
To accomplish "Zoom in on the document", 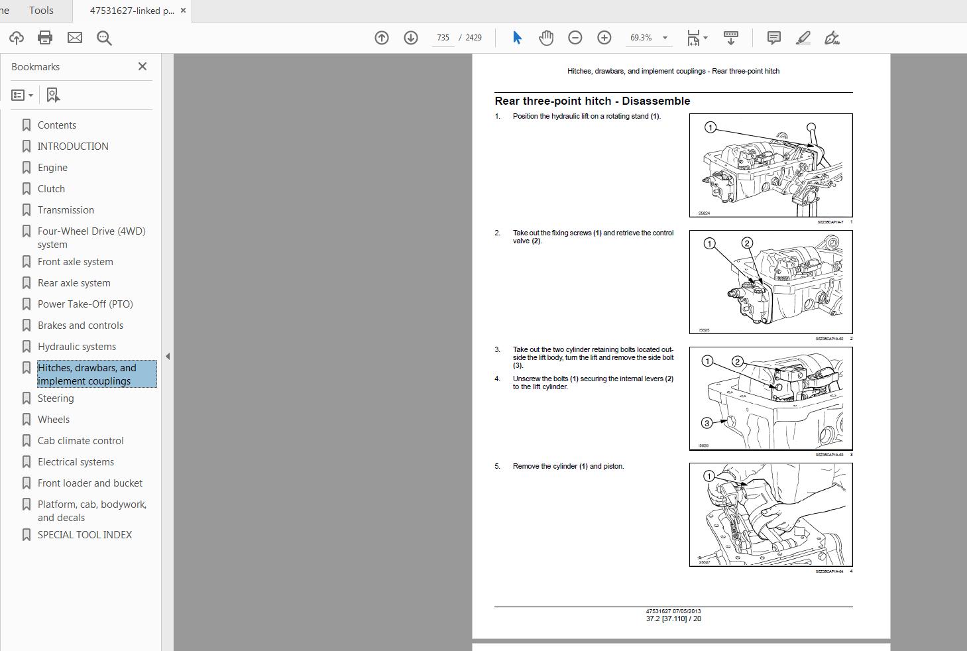I will (x=604, y=38).
